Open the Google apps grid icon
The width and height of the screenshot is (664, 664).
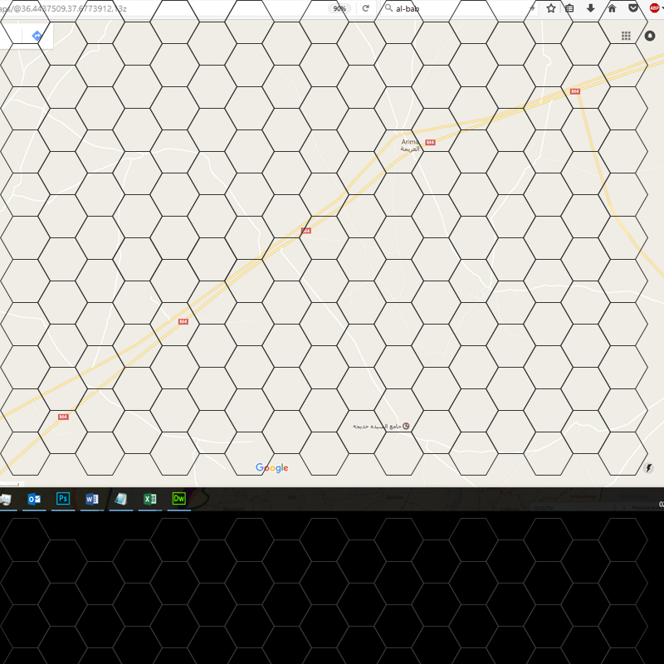(x=626, y=36)
